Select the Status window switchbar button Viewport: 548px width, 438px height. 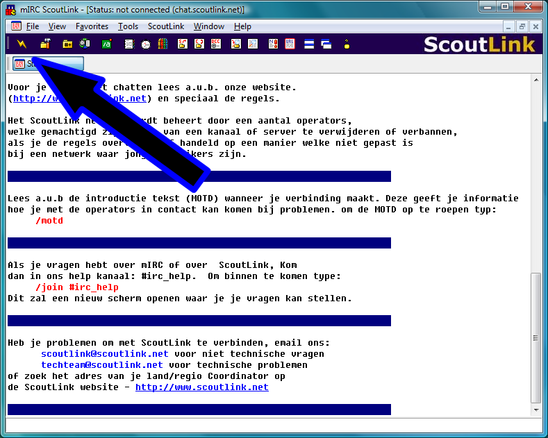48,64
